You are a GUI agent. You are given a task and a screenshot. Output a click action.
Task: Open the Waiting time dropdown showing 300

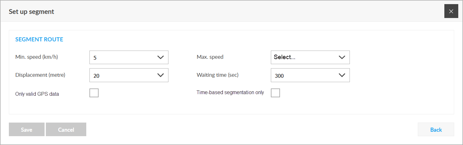click(x=310, y=75)
